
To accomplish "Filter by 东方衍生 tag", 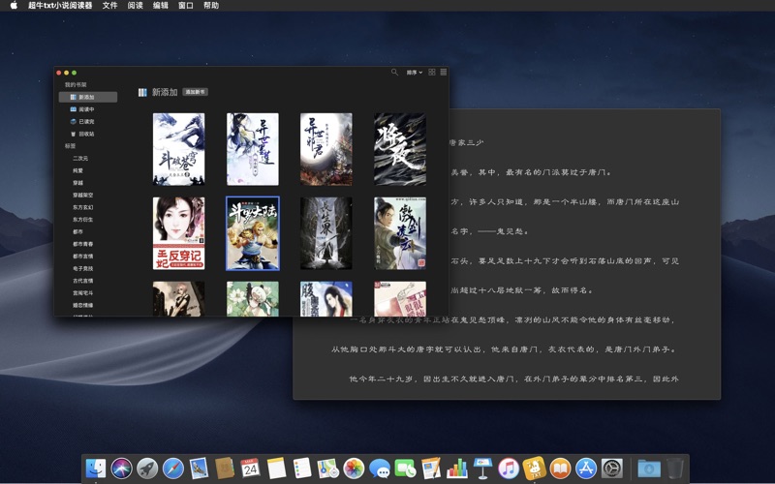I will pos(83,220).
